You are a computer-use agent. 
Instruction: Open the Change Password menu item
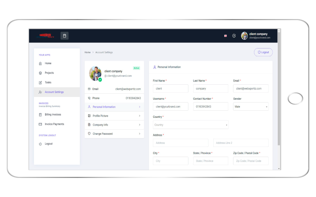pos(103,134)
